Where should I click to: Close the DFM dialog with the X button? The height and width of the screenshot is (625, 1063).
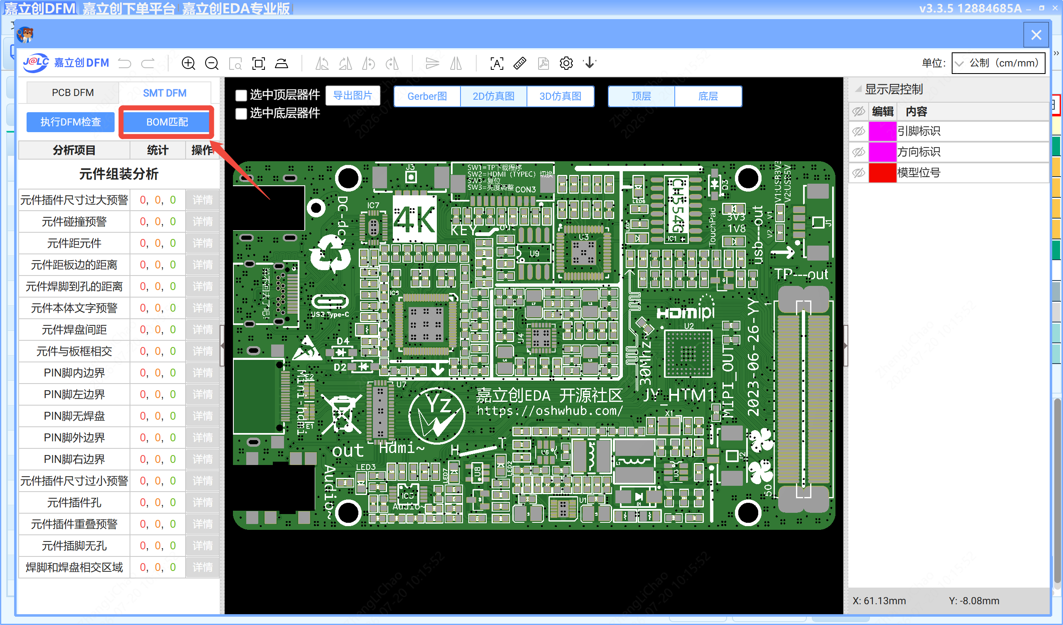1036,34
